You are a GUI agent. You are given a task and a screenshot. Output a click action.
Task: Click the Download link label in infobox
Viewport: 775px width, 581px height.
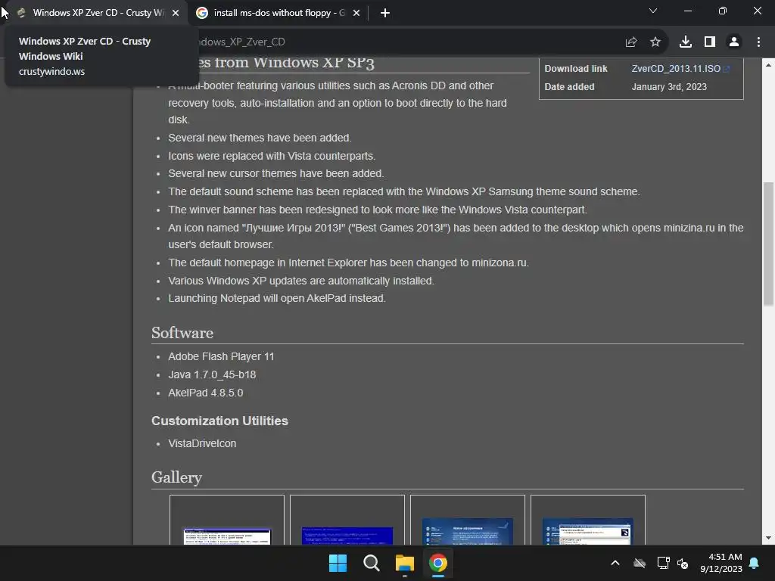pyautogui.click(x=576, y=69)
